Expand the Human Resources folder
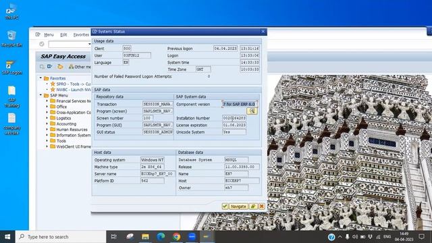432x243 pixels. [47, 130]
